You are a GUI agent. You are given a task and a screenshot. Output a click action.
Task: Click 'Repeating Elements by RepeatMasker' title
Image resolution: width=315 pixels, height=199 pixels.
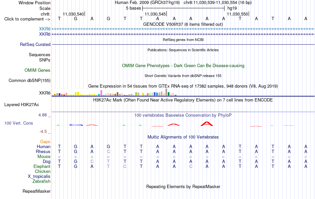pos(183,187)
